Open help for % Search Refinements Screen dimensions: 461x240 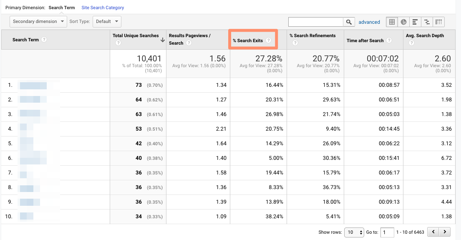[x=295, y=43]
